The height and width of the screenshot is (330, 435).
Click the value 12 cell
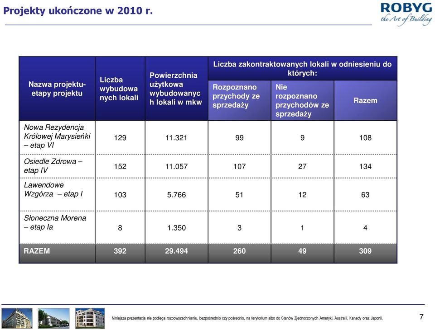[302, 195]
